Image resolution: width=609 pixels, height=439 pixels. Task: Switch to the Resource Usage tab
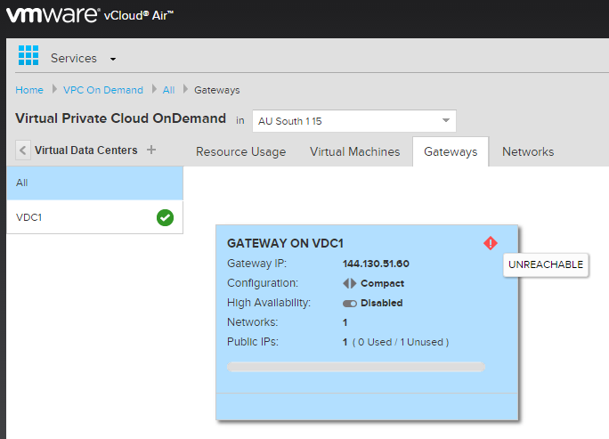point(240,151)
